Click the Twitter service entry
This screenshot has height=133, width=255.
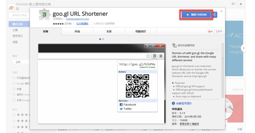tap(126, 109)
